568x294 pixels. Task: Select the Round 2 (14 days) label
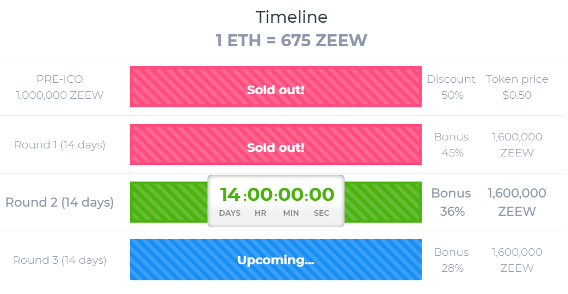pos(60,202)
